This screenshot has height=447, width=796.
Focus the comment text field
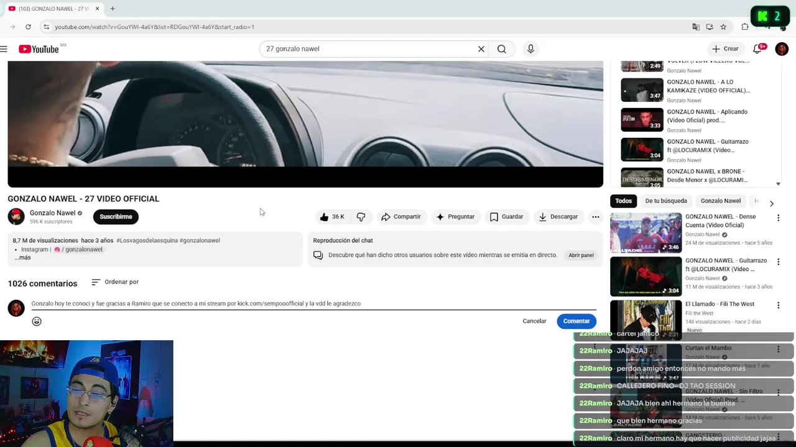(313, 304)
